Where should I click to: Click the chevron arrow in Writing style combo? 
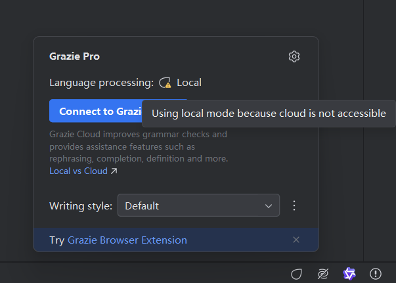pos(269,206)
